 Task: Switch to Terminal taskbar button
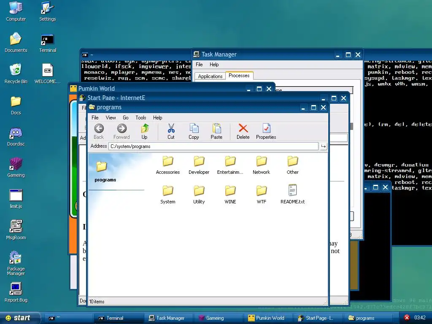pos(119,318)
